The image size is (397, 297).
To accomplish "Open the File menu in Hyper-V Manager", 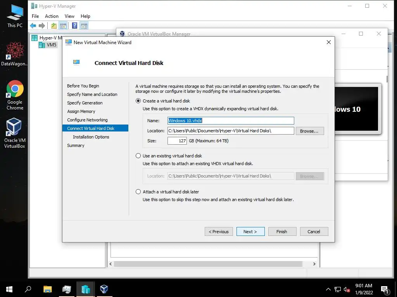I will [x=35, y=16].
